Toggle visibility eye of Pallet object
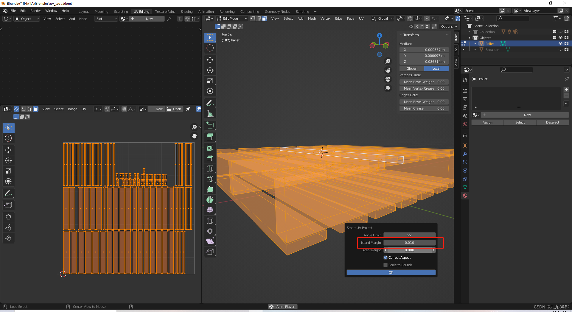572x312 pixels. pyautogui.click(x=560, y=43)
